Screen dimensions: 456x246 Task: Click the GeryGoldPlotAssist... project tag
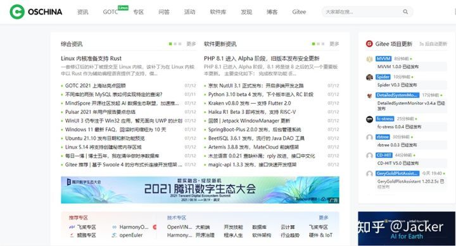(x=397, y=174)
